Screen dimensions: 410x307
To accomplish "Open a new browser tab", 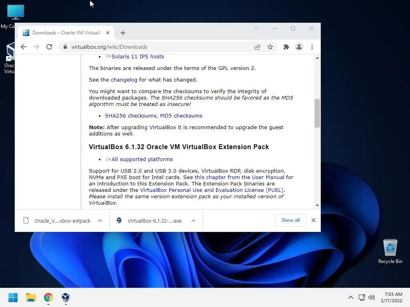I will [x=123, y=33].
